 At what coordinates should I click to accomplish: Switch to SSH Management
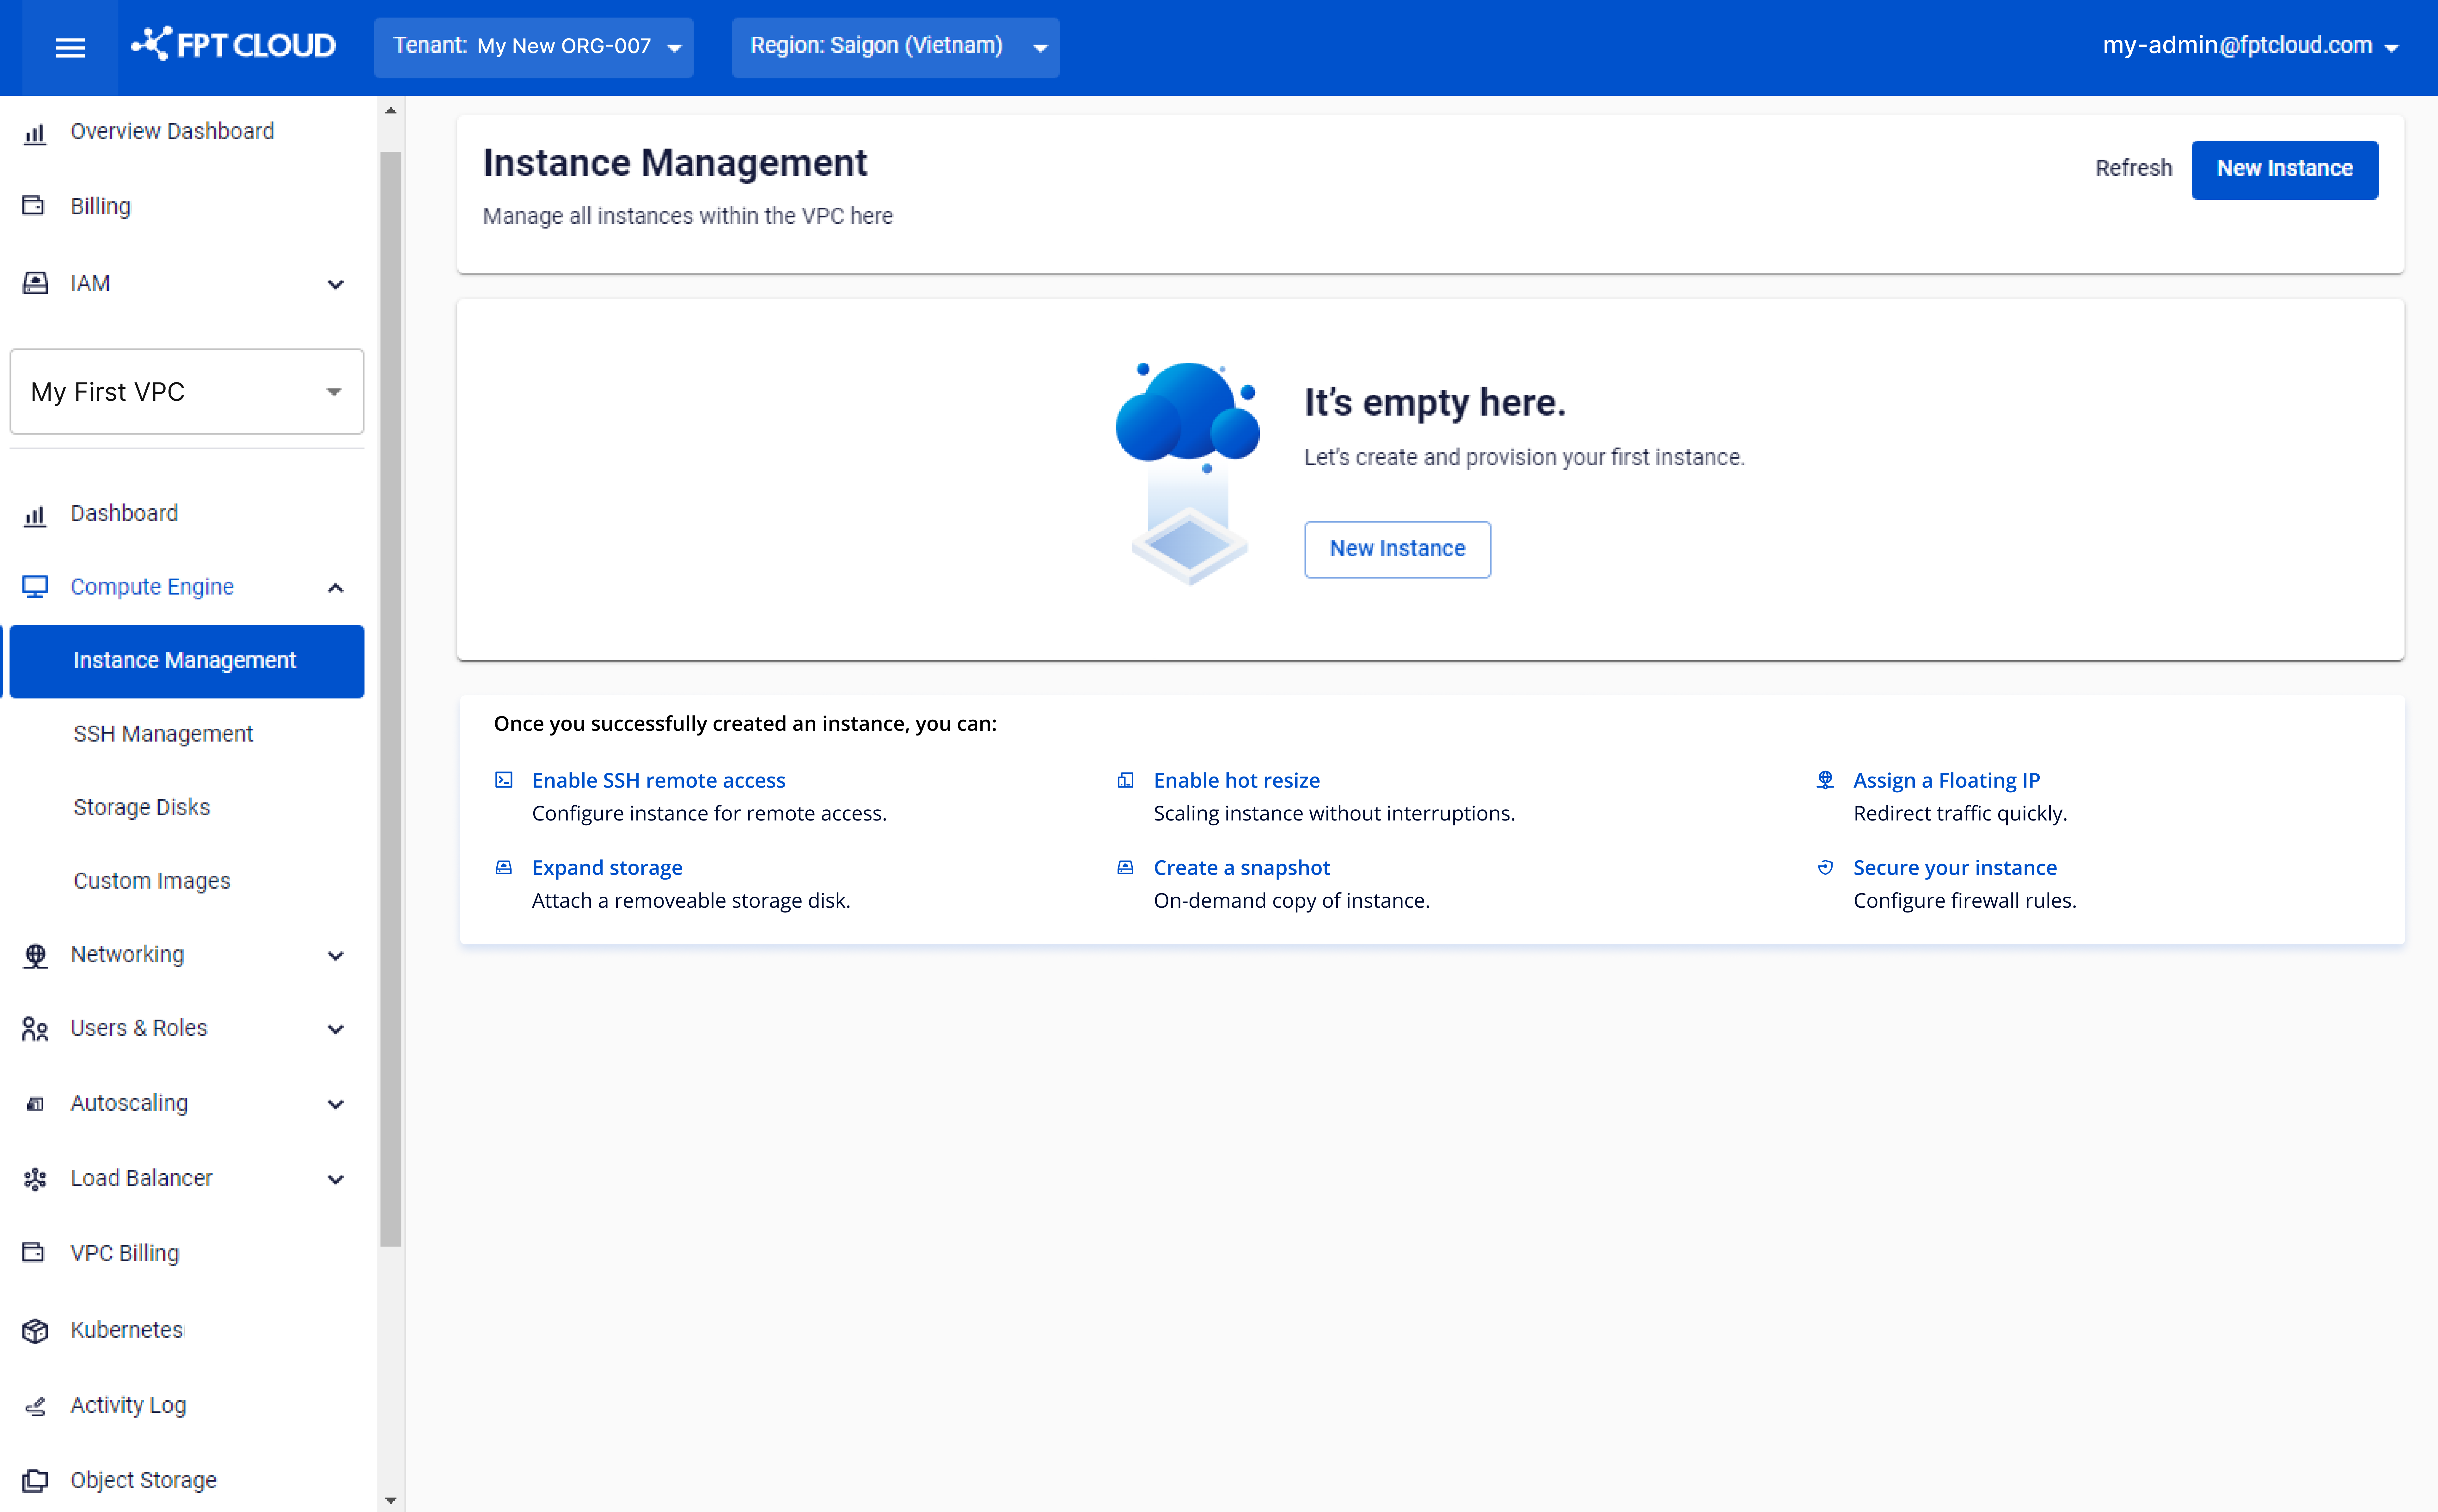pos(164,733)
